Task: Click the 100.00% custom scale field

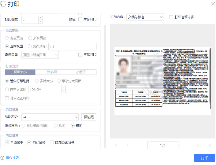Action: pos(45,90)
